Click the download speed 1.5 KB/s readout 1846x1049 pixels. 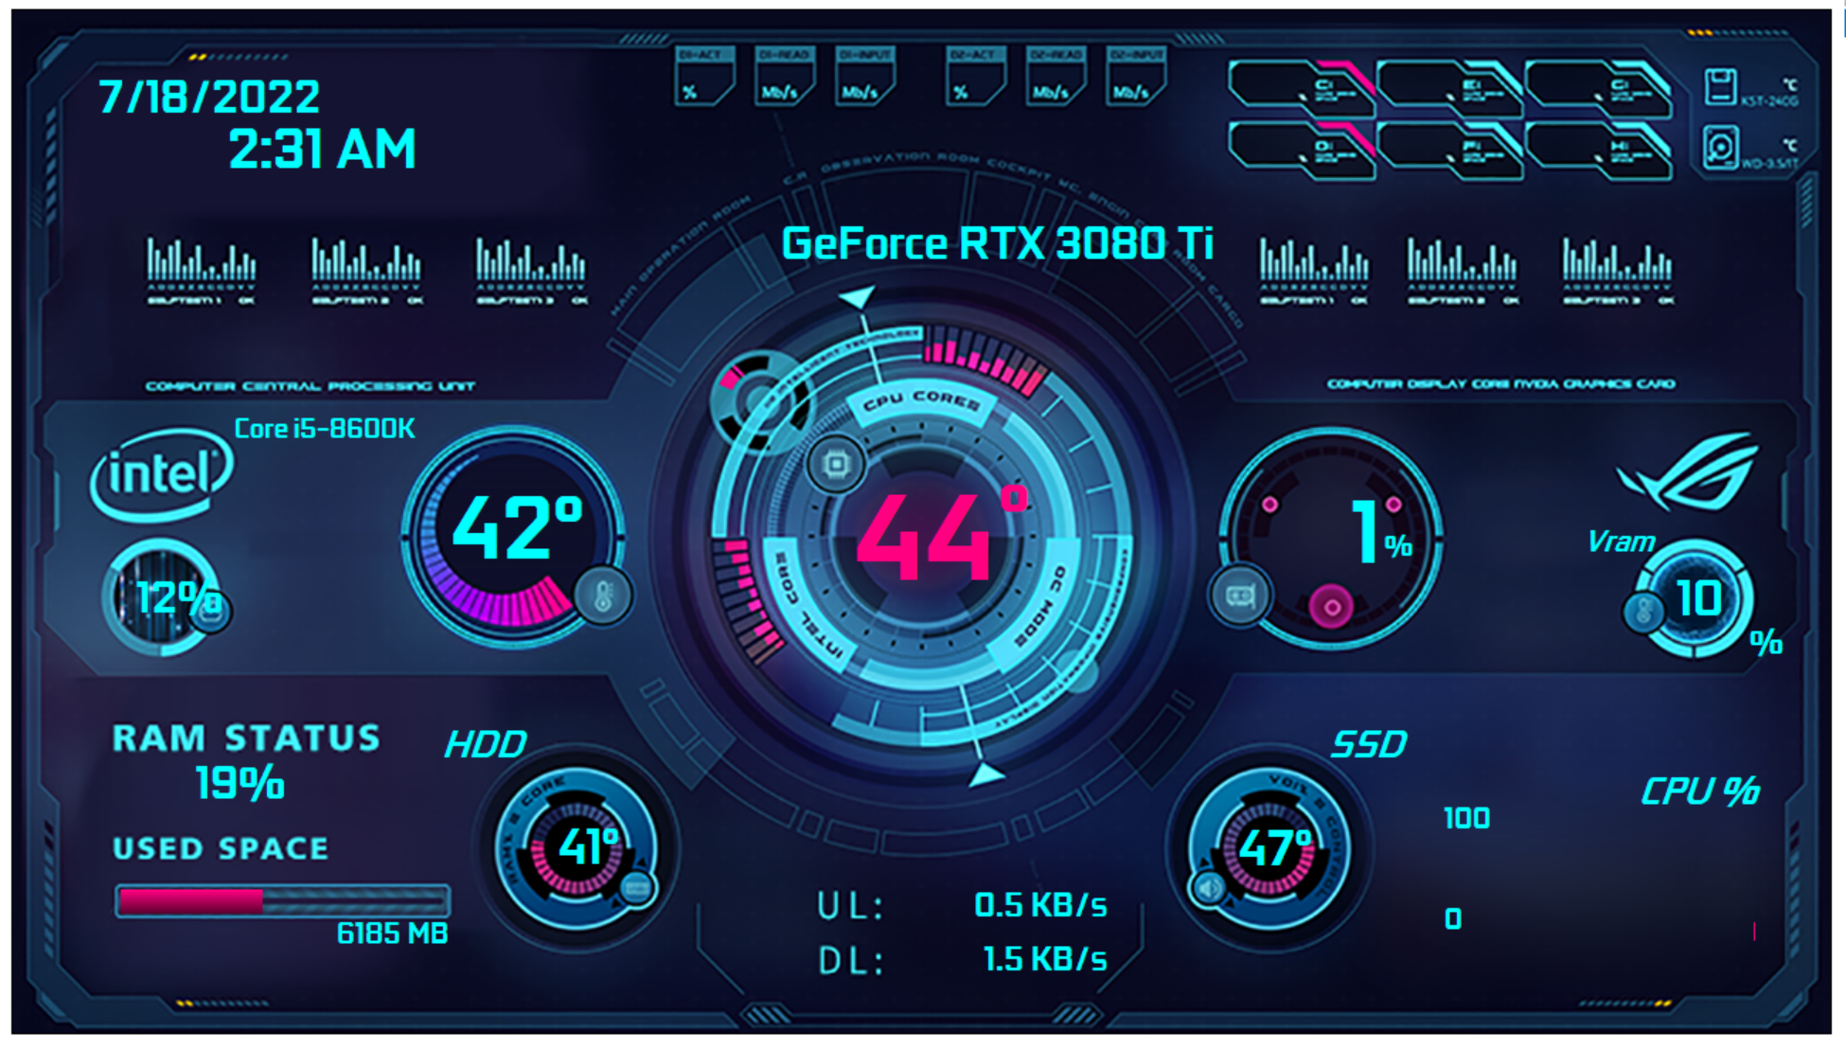1044,959
